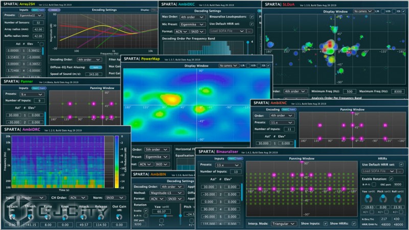
Task: Open the ACN format dropdown in AmbiDEC
Action: pos(181,32)
